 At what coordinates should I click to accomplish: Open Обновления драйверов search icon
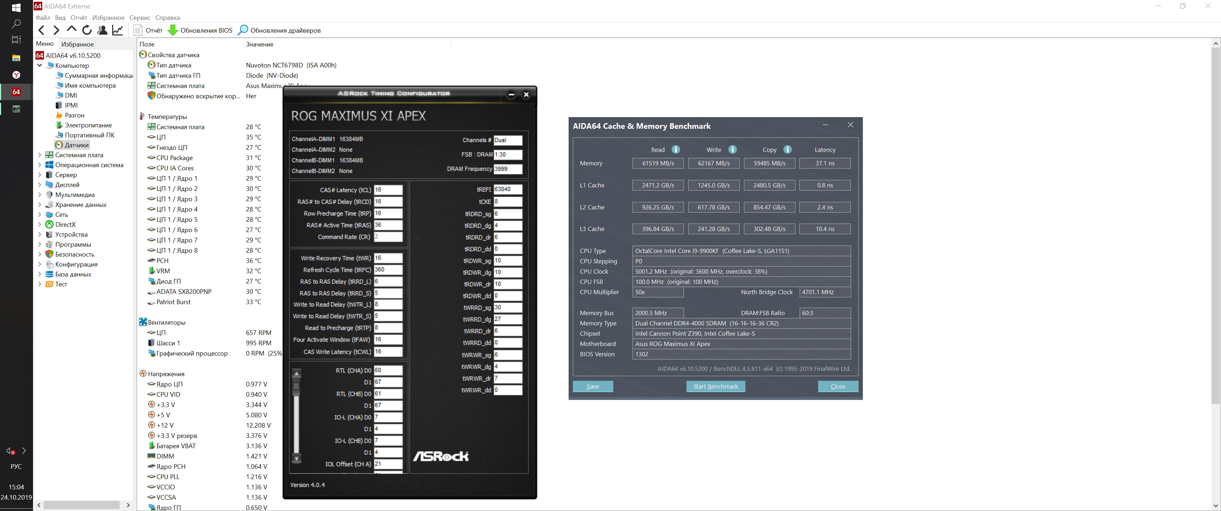click(x=243, y=30)
